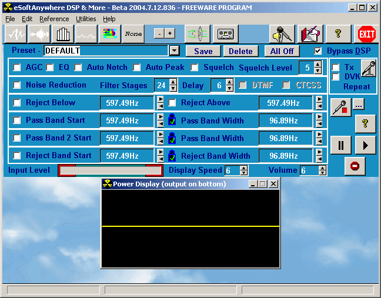Adjust the Delay spinner arrows
The width and height of the screenshot is (381, 298).
pos(229,85)
